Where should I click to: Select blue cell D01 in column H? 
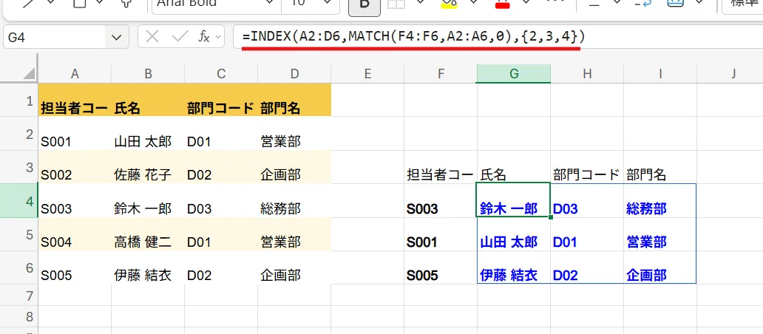(587, 234)
